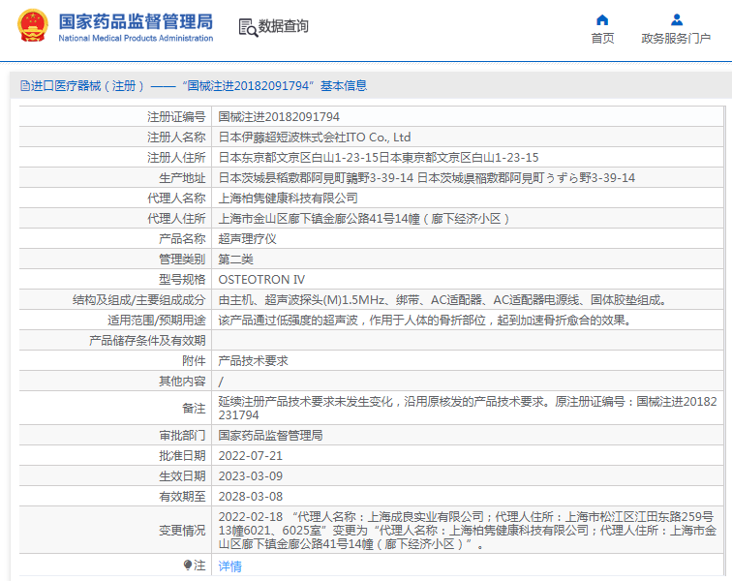Screen dimensions: 732x581
Task: Click the 备注 row label
Action: pos(194,409)
